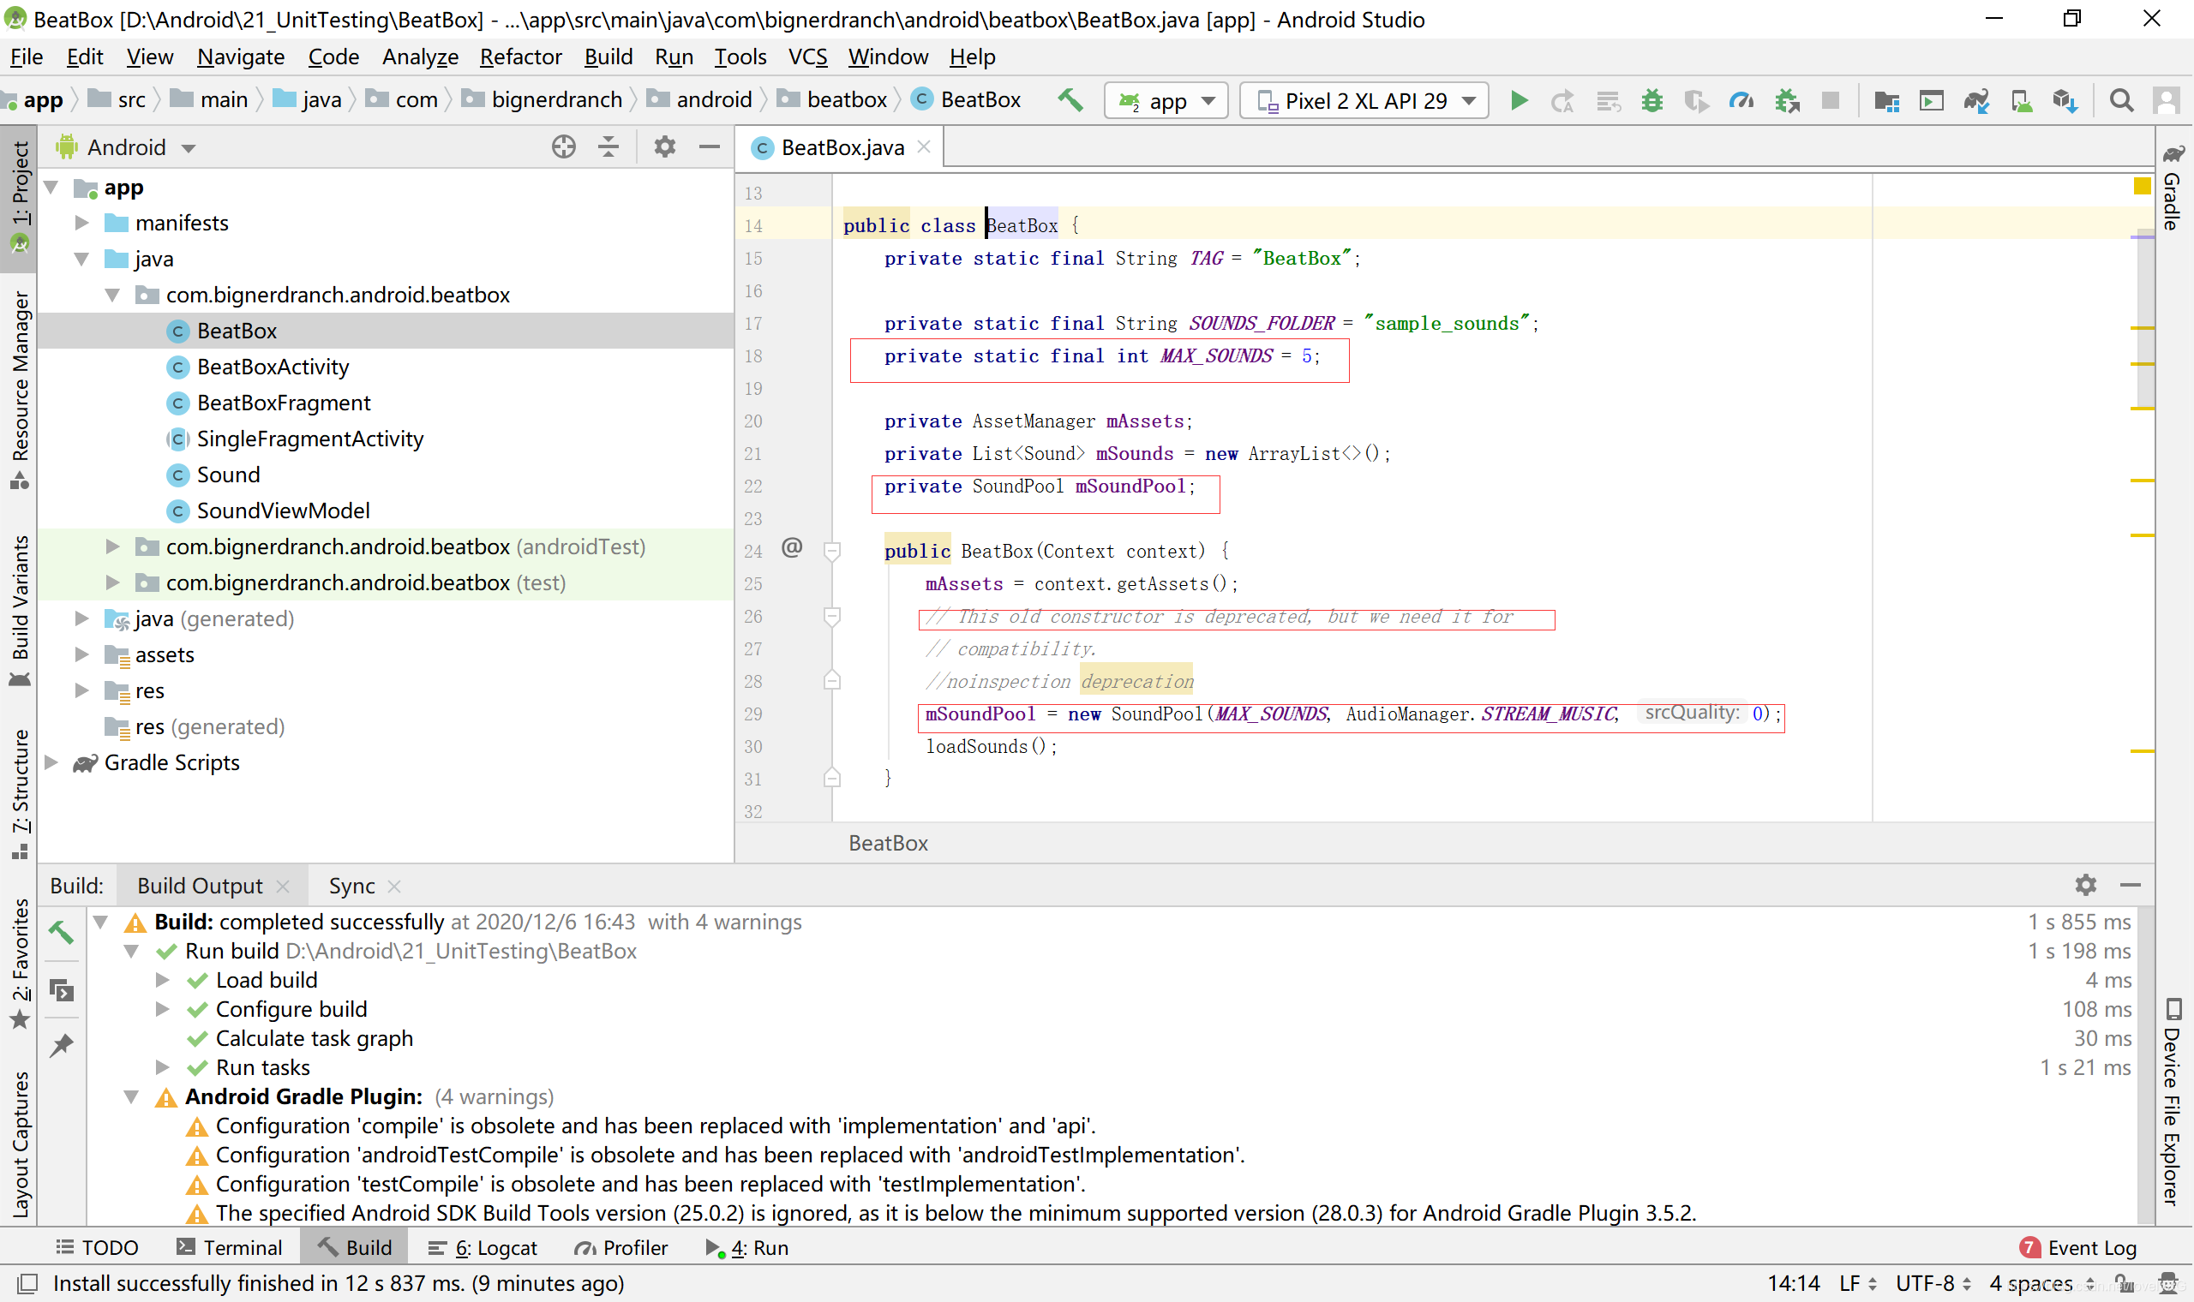This screenshot has height=1302, width=2194.
Task: Open the Event Log button
Action: point(2080,1247)
